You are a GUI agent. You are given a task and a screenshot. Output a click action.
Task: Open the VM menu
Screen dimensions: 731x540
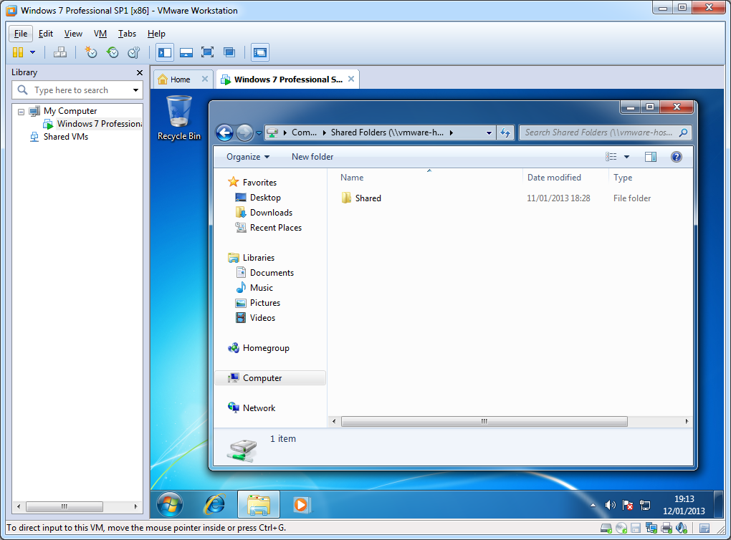100,34
